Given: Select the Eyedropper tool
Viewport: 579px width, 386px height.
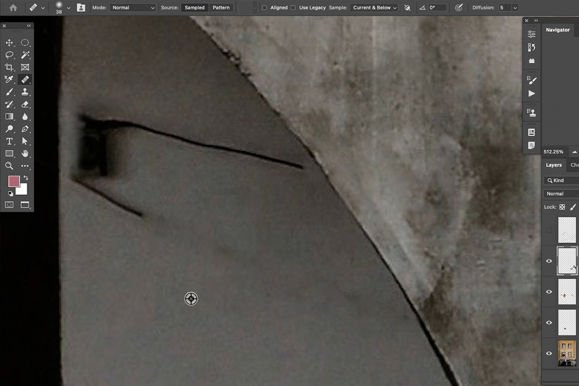Looking at the screenshot, I should [x=9, y=80].
